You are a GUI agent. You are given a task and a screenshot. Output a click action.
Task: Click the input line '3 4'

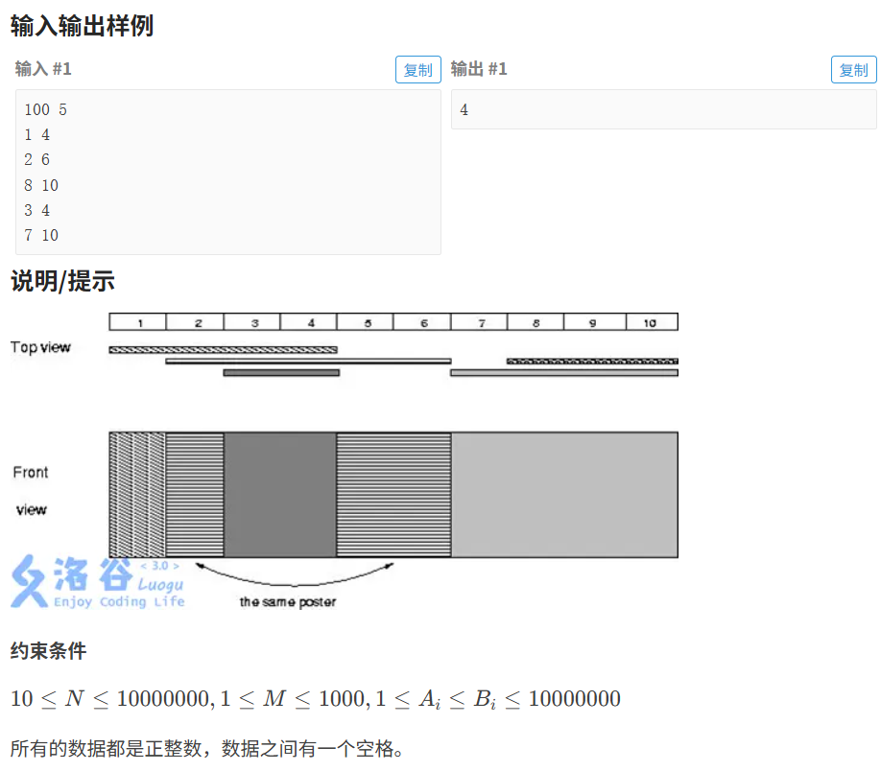[37, 210]
